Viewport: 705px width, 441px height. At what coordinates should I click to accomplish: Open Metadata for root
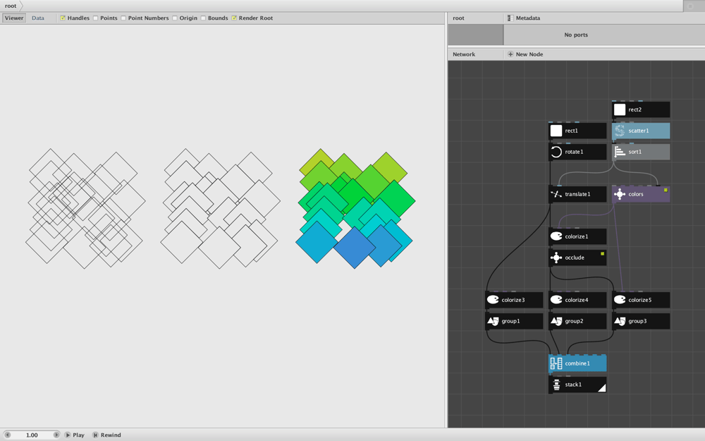pyautogui.click(x=524, y=18)
